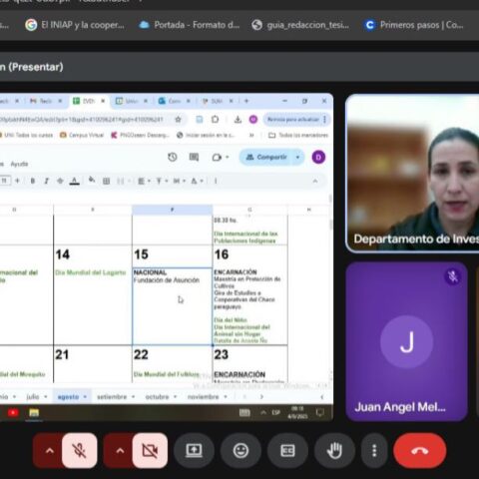Unmute the microphone toggle
This screenshot has width=479, height=479.
click(80, 451)
